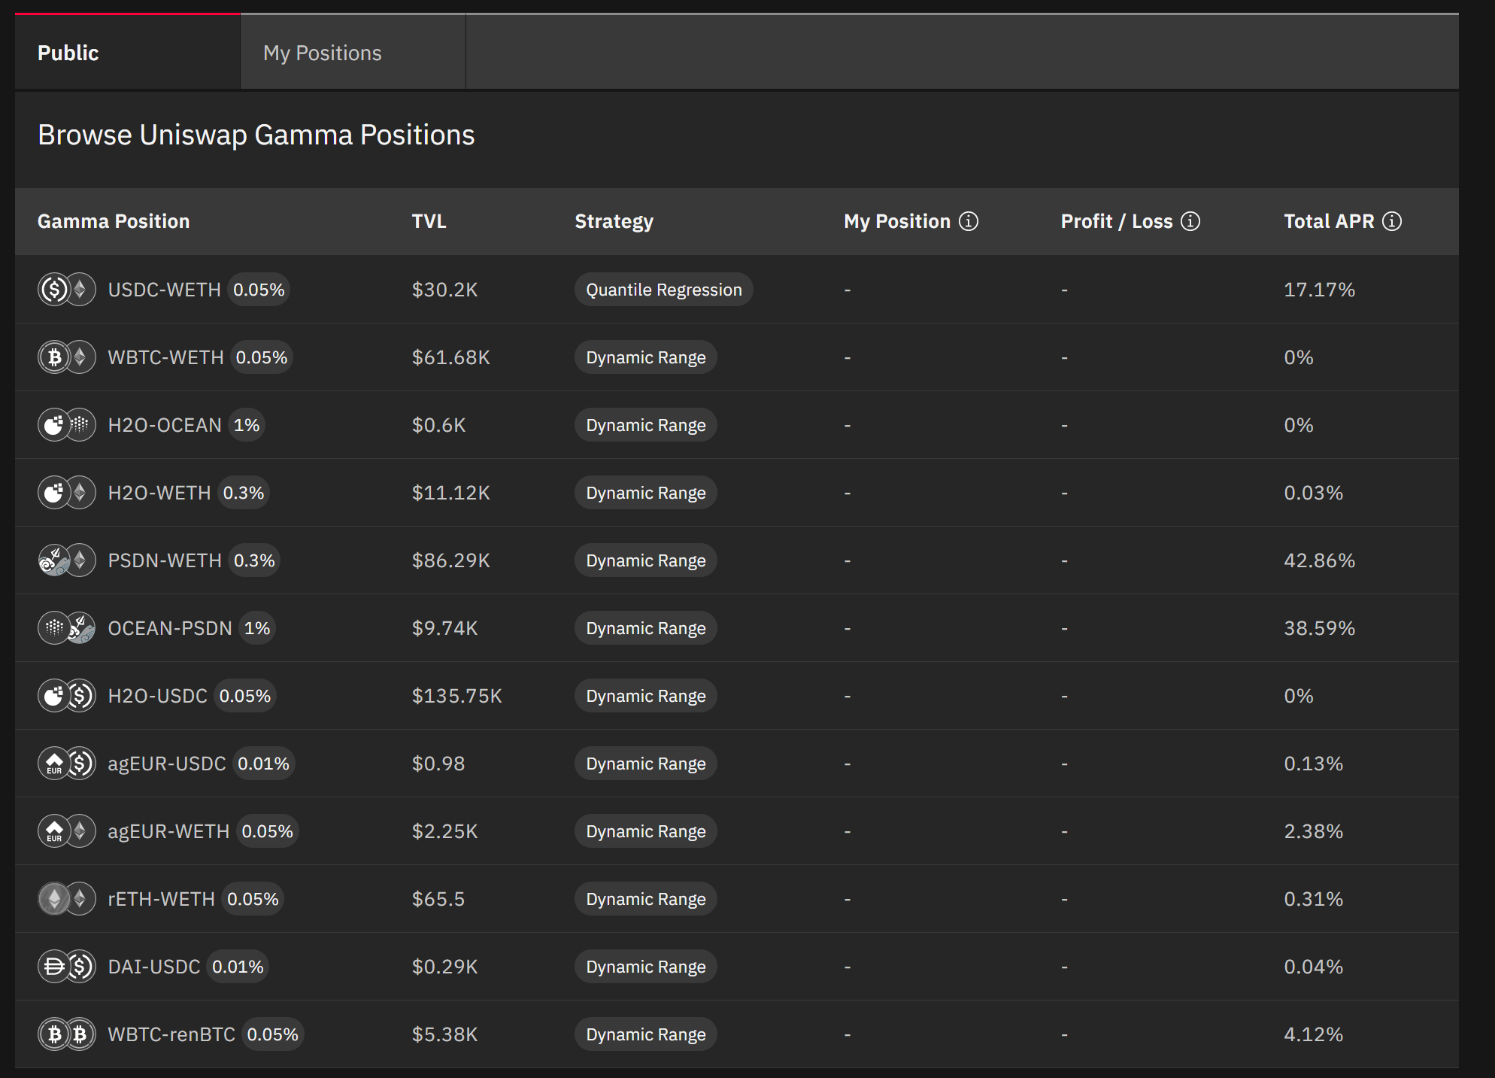Click the Total APR info icon
The width and height of the screenshot is (1495, 1078).
click(x=1392, y=221)
